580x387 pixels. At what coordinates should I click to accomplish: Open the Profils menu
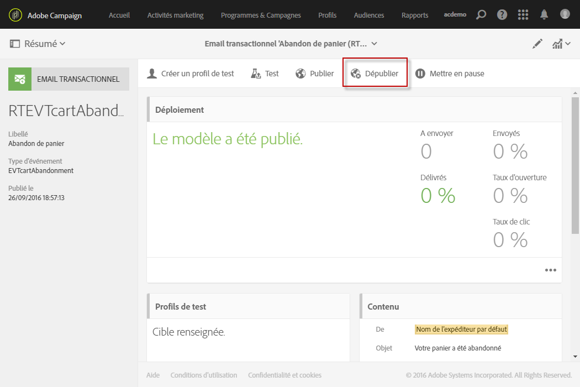click(328, 15)
